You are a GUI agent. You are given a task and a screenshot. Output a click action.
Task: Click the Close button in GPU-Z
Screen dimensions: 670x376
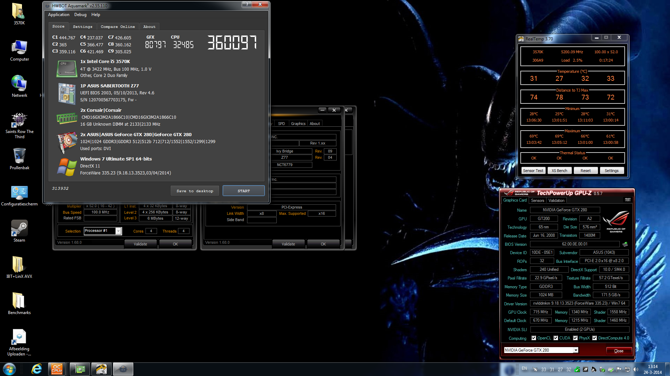(x=619, y=351)
